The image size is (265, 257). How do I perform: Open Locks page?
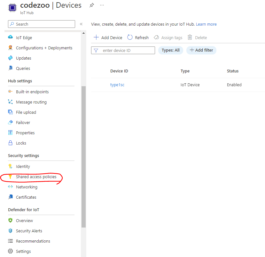coord(21,143)
